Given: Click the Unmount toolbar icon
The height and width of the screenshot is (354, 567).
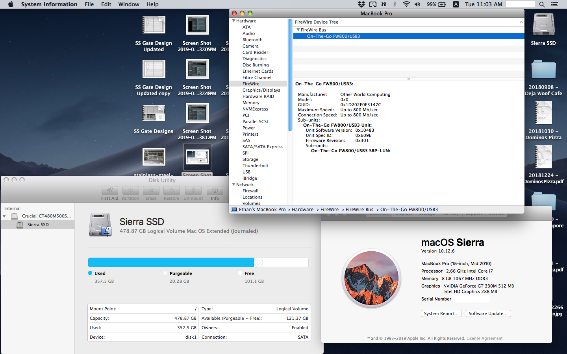Looking at the screenshot, I should 193,190.
